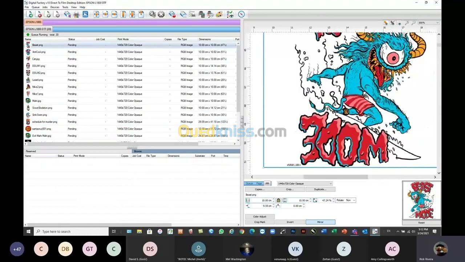This screenshot has height=262, width=465.
Task: Toggle the Invert option
Action: tap(290, 222)
